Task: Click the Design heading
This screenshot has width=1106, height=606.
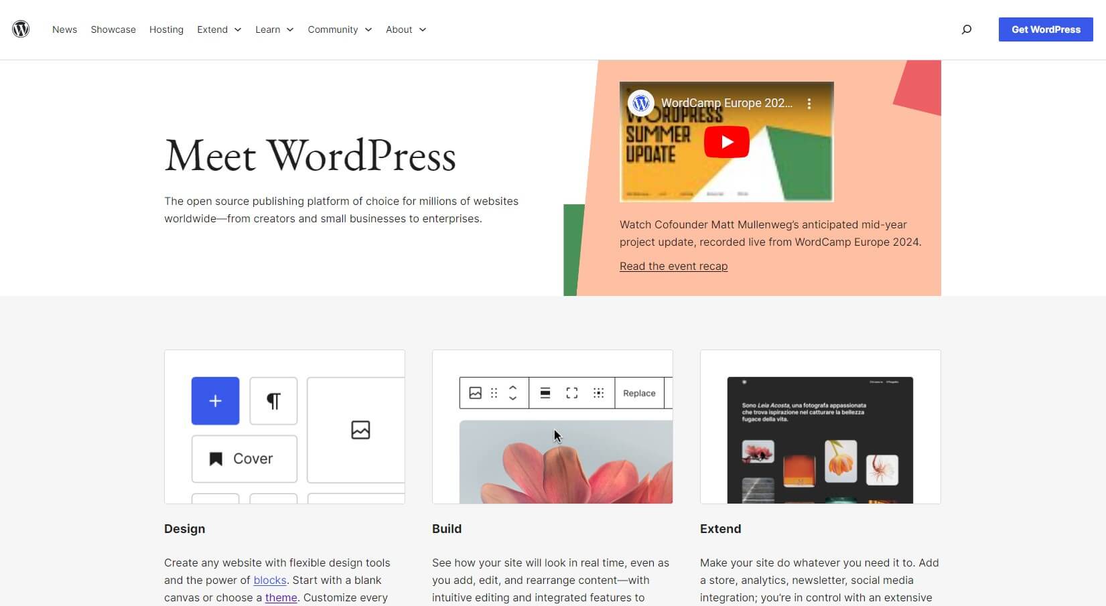Action: click(x=184, y=528)
